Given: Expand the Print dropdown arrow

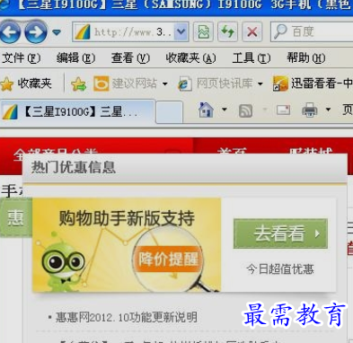Looking at the screenshot, I should (328, 110).
